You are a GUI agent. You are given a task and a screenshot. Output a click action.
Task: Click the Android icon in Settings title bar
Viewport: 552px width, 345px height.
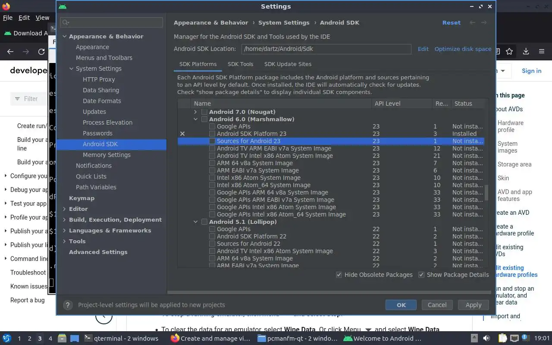pos(63,6)
